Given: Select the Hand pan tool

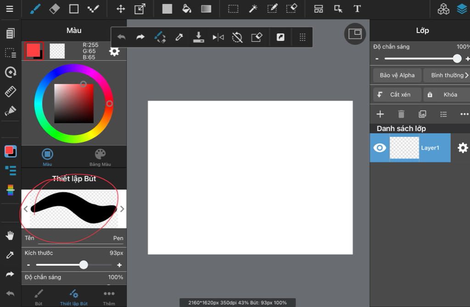Looking at the screenshot, I should click(x=10, y=236).
